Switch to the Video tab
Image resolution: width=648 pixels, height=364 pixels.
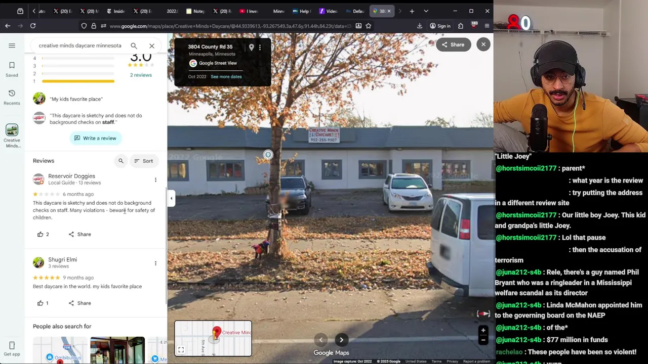[x=329, y=11]
